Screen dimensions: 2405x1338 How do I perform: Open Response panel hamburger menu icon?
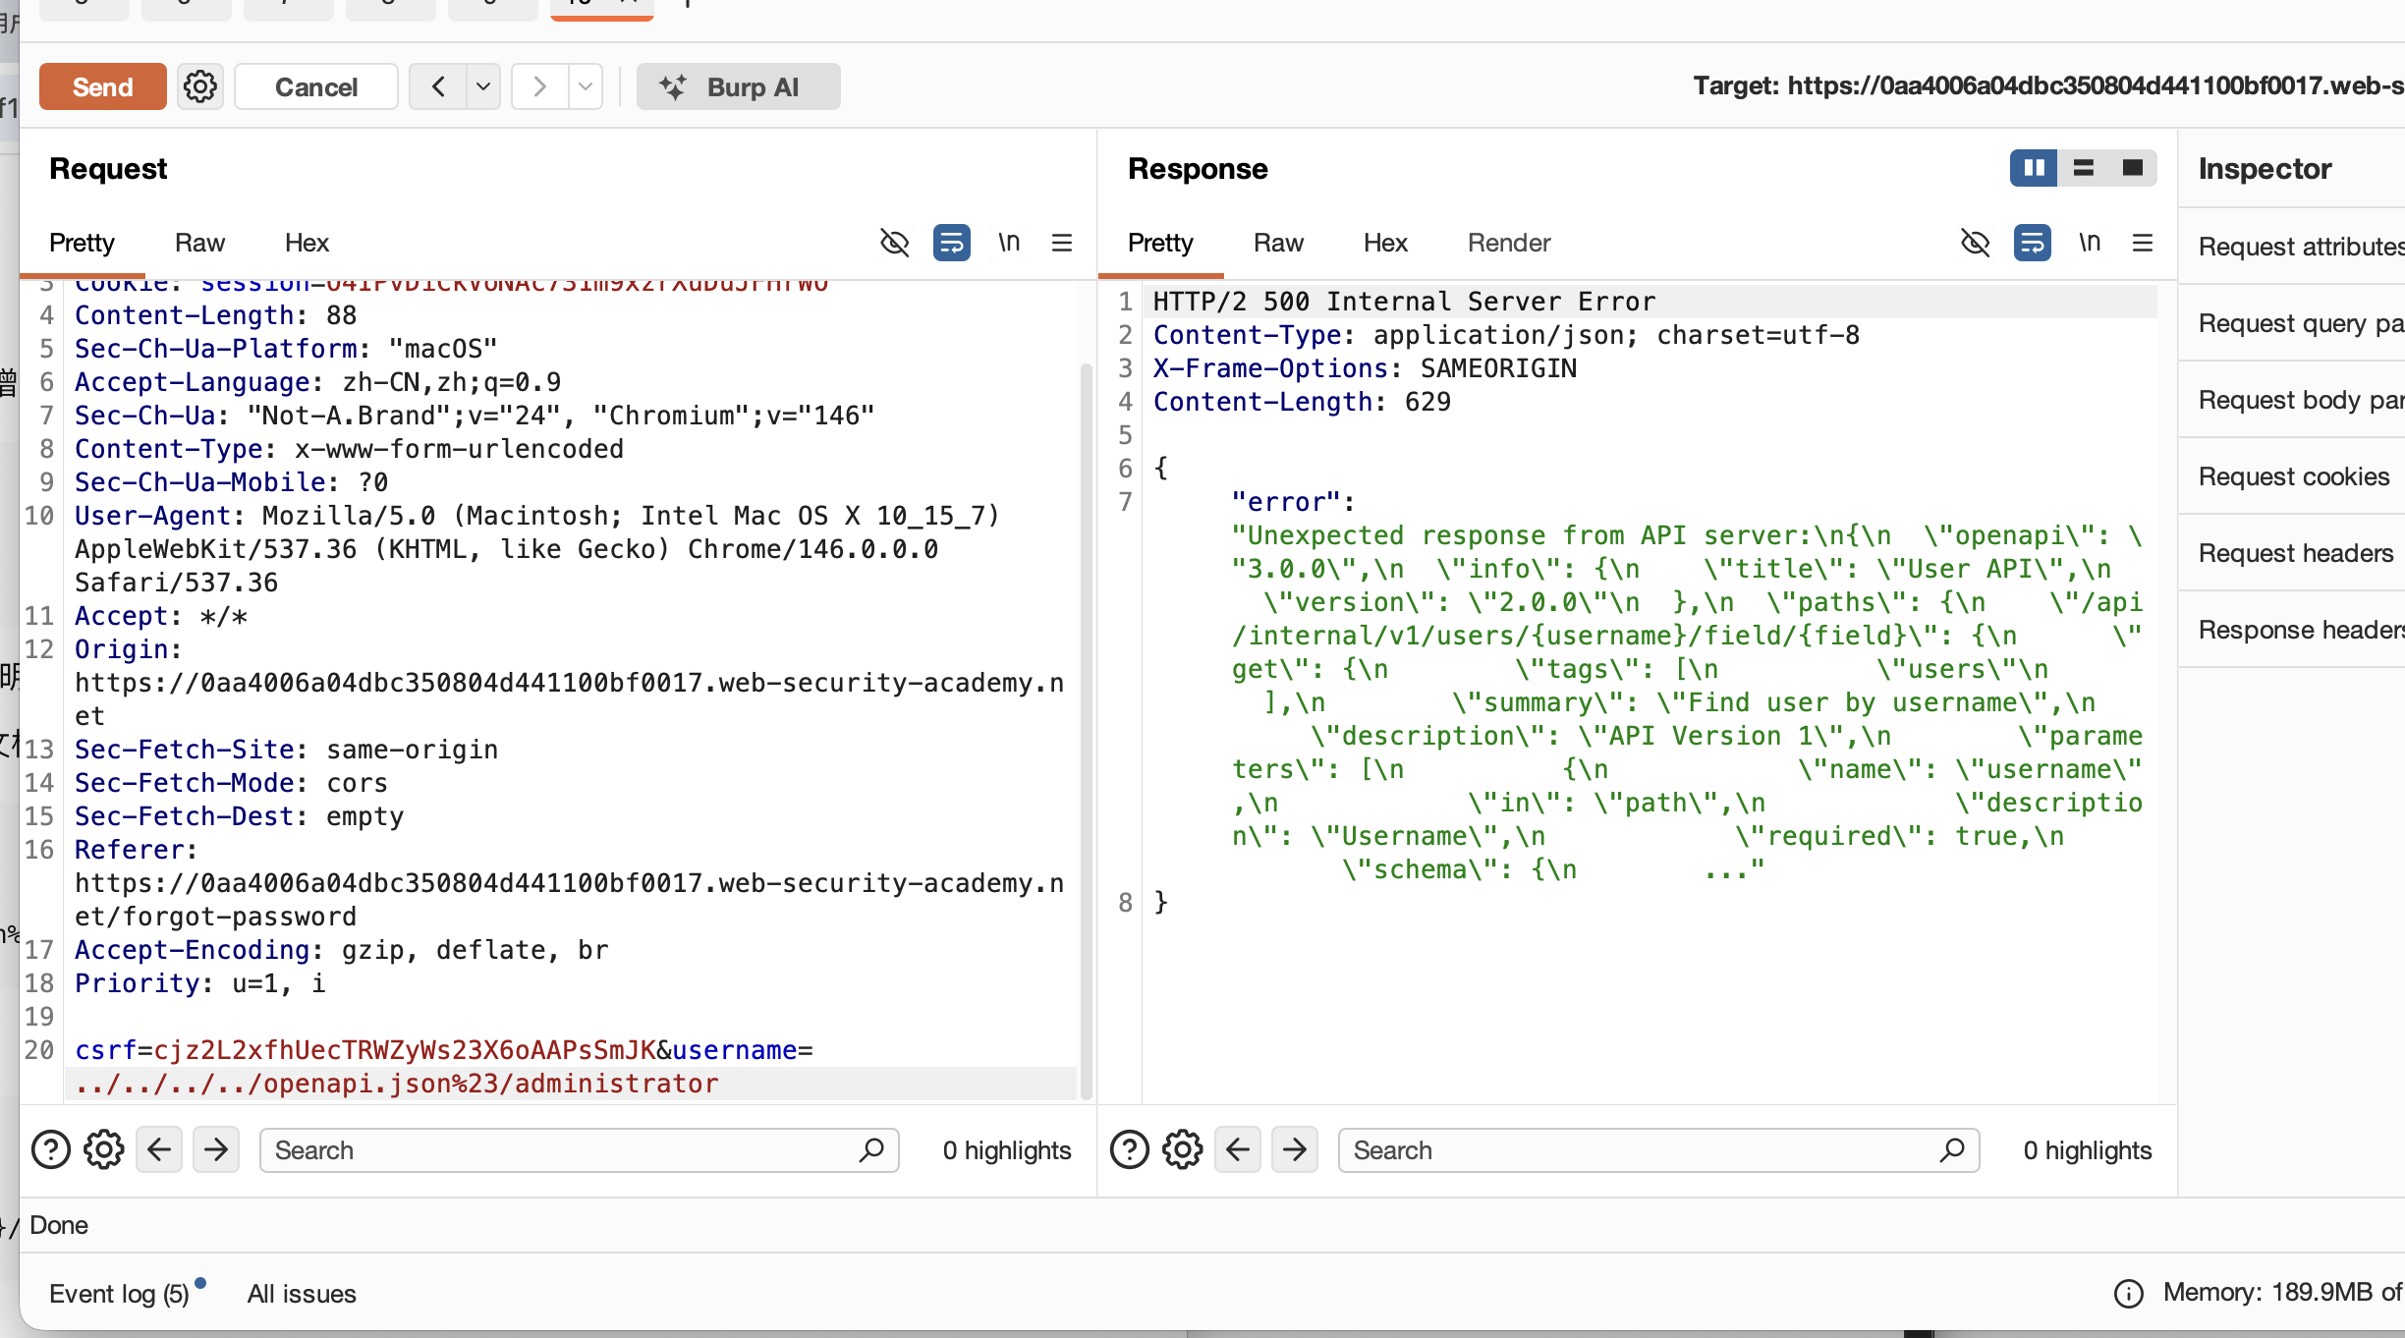2143,243
